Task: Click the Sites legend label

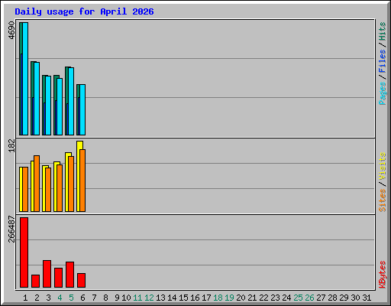Action: coord(383,200)
